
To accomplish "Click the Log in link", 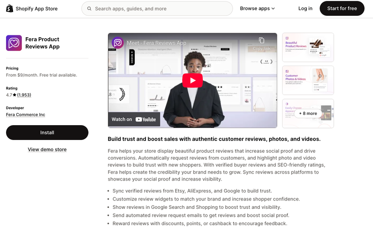I will tap(305, 8).
